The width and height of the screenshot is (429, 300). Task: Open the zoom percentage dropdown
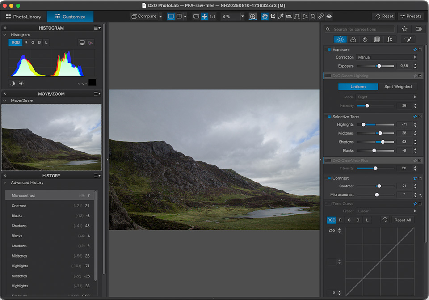coord(243,17)
